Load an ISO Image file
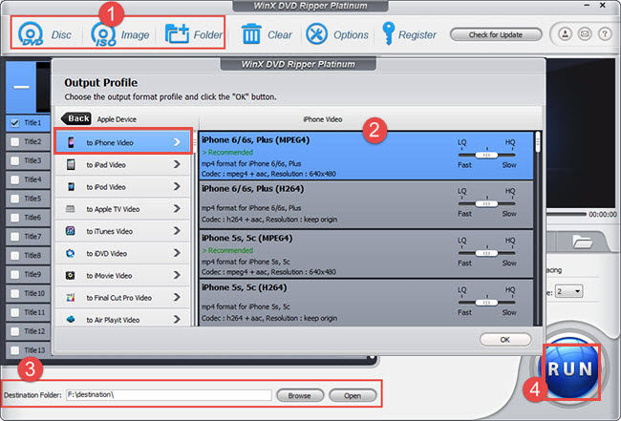The image size is (621, 421). tap(120, 34)
